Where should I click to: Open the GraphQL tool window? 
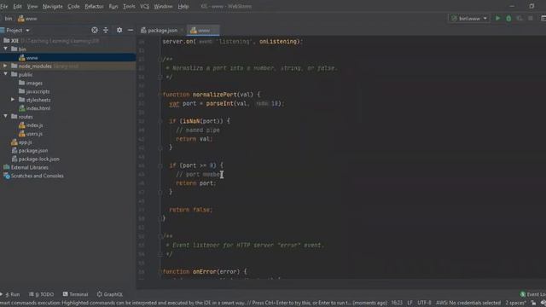point(110,294)
